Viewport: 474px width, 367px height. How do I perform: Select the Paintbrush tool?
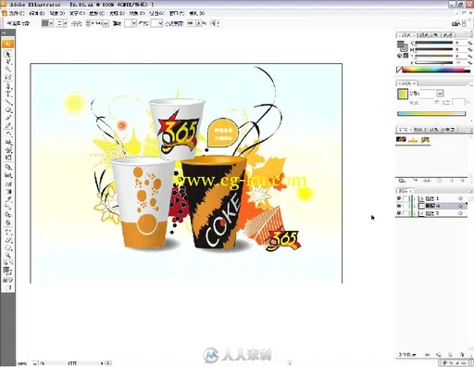pos(8,118)
